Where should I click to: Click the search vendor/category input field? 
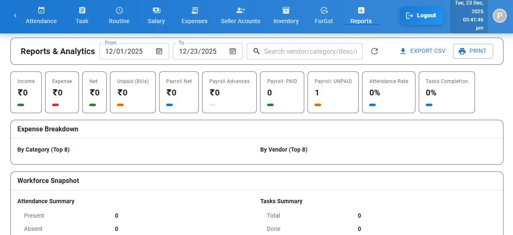[x=310, y=51]
